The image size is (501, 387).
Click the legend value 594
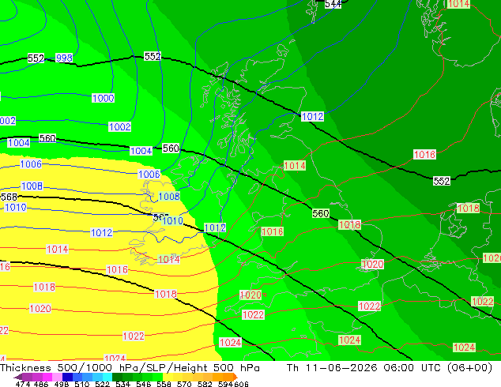click(x=225, y=384)
